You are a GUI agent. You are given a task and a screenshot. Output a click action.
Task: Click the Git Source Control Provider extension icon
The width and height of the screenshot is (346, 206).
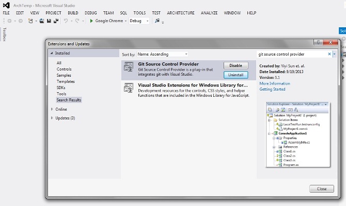[x=129, y=66]
